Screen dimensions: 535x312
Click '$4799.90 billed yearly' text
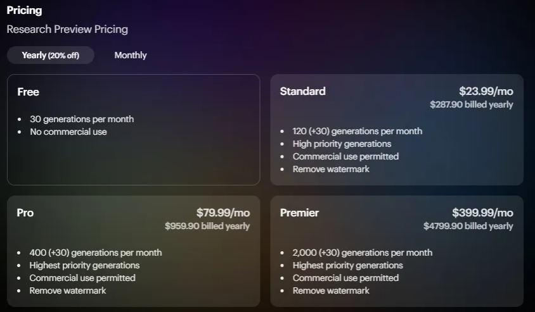coord(468,226)
